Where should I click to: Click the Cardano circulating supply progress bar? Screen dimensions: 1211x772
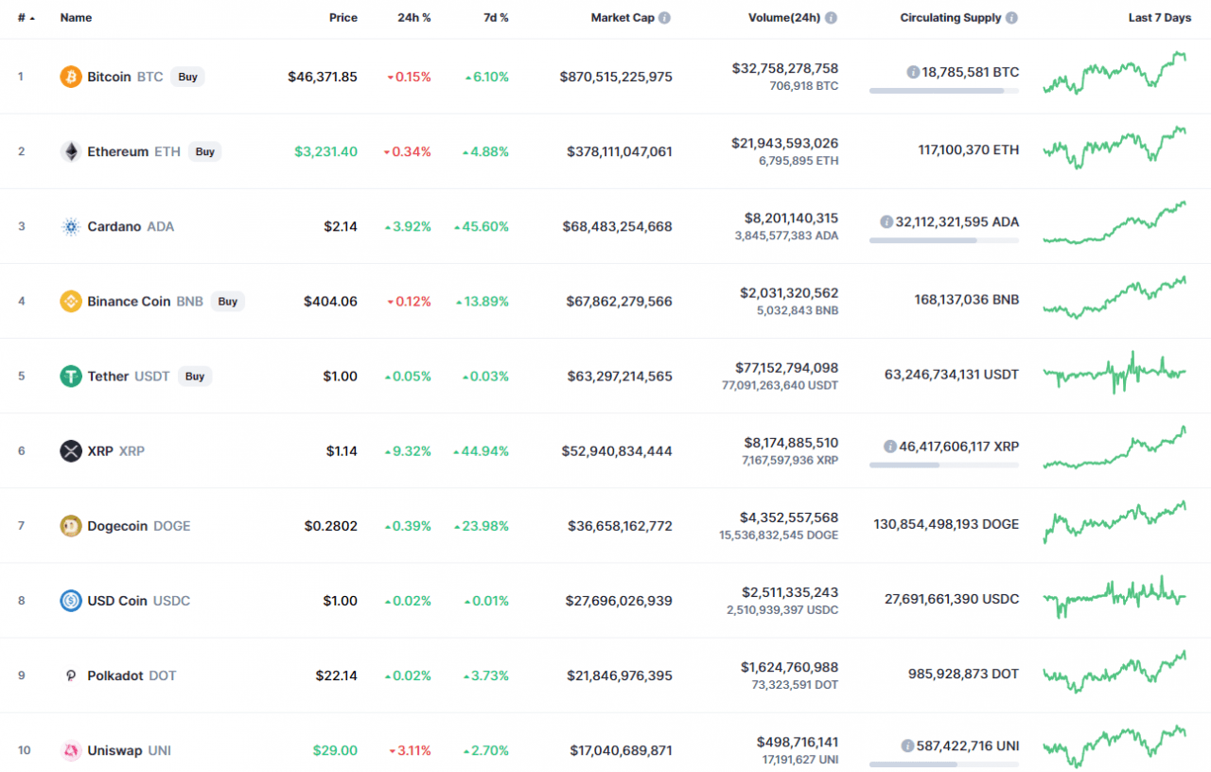tap(944, 240)
